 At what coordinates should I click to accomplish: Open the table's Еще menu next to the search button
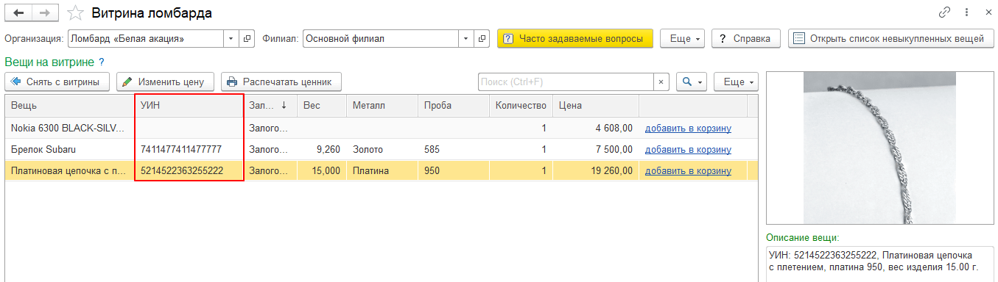pyautogui.click(x=736, y=82)
